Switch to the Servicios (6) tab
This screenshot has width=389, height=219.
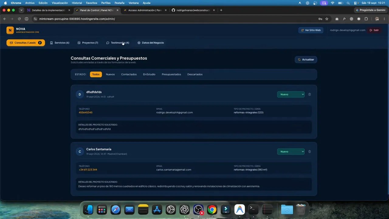coord(60,43)
